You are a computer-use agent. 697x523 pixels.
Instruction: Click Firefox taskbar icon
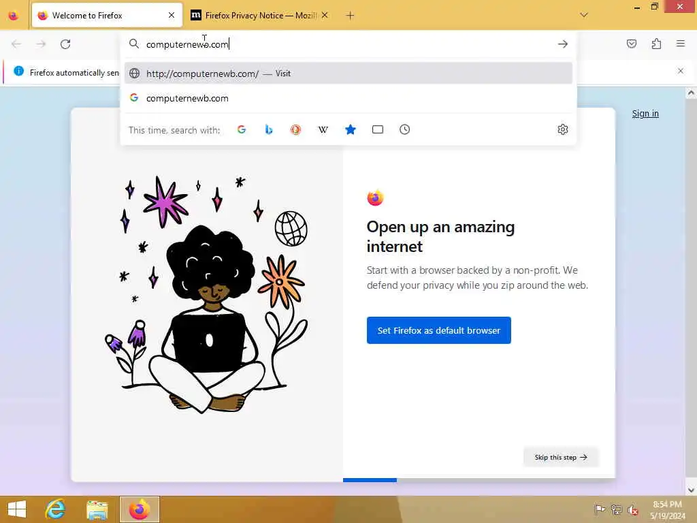click(x=140, y=509)
